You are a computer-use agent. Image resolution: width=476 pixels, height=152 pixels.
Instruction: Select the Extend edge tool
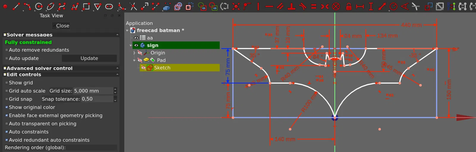click(x=144, y=6)
